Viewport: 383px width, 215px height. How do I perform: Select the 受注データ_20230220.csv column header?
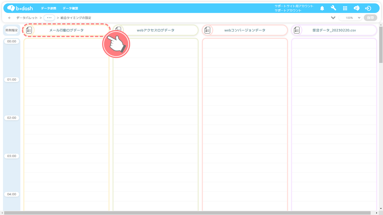click(x=334, y=30)
